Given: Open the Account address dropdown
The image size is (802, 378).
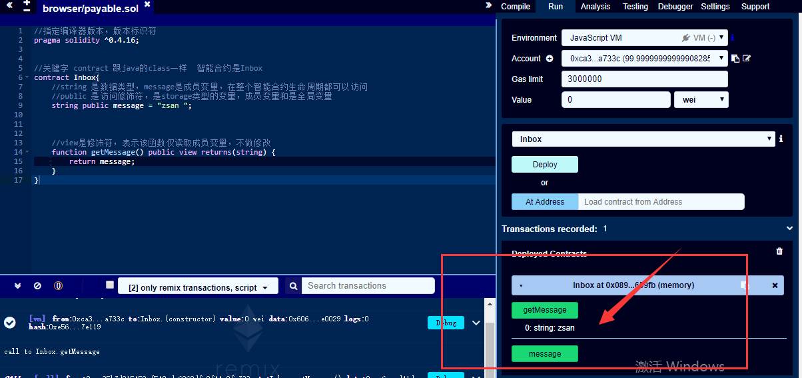Looking at the screenshot, I should click(x=645, y=59).
